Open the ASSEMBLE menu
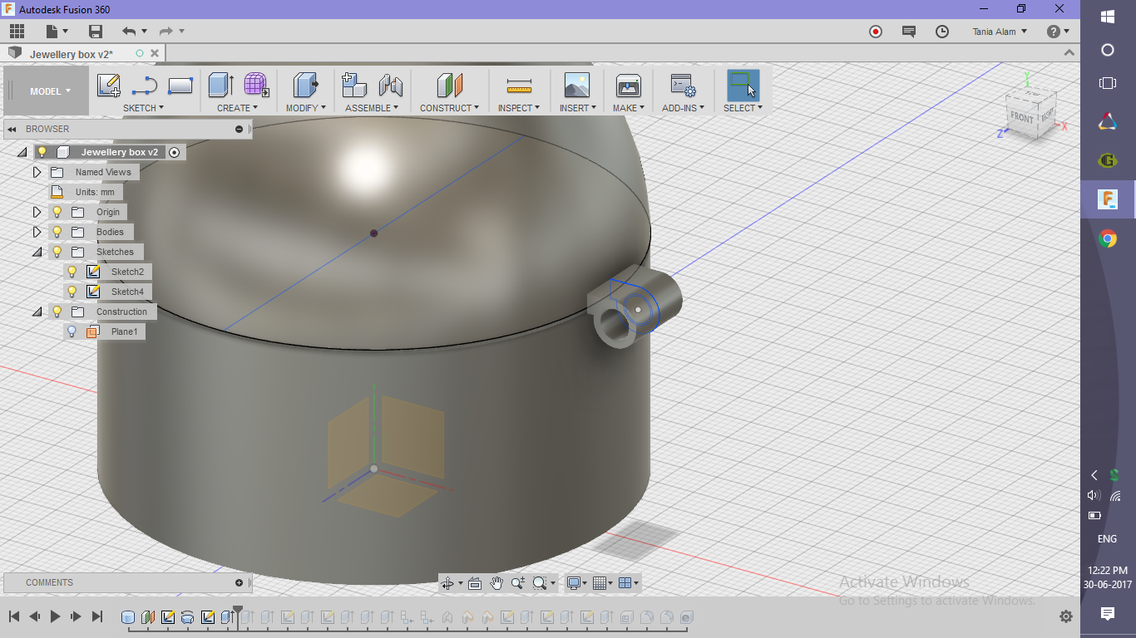This screenshot has height=638, width=1136. [x=372, y=108]
